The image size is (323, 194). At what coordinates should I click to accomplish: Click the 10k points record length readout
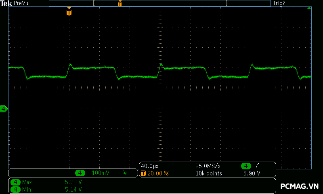point(209,173)
